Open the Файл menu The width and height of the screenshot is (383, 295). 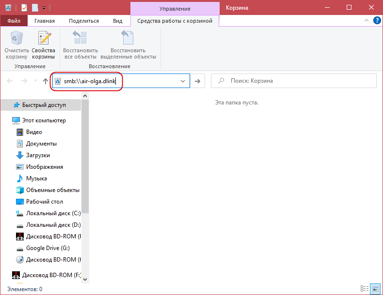coord(14,21)
